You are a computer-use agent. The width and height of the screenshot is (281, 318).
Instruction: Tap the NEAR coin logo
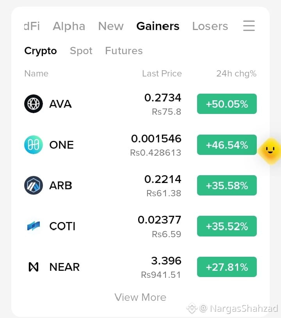[34, 267]
